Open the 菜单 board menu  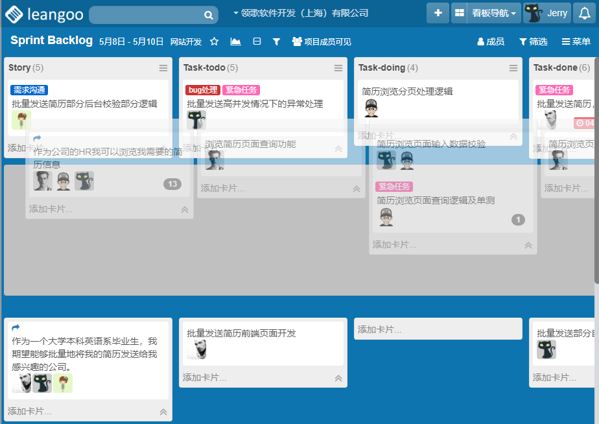(576, 41)
